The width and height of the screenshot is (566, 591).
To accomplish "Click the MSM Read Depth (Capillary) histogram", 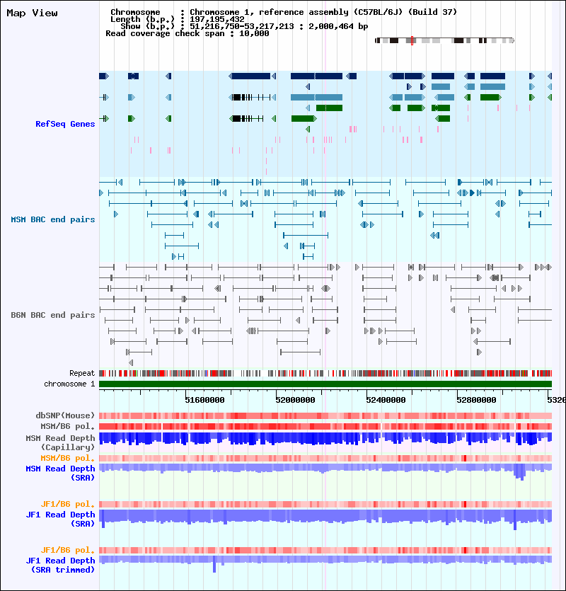I will coord(325,439).
